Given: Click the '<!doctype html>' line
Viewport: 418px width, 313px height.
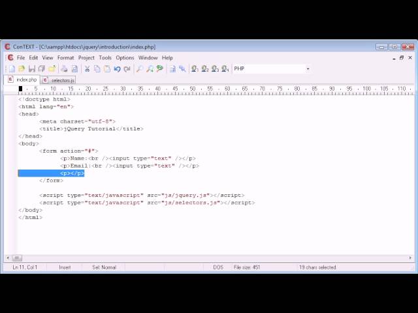Looking at the screenshot, I should [x=44, y=99].
